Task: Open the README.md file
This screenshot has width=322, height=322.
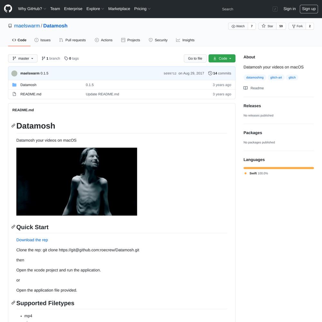Action: click(x=31, y=94)
